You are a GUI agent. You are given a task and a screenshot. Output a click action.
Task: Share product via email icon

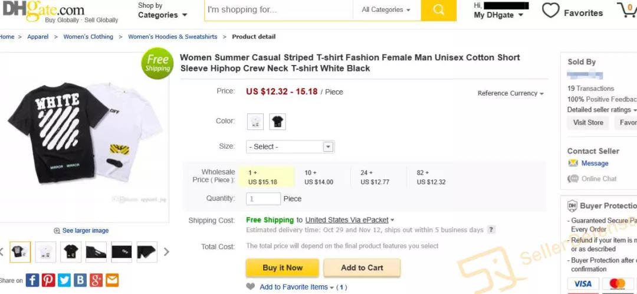tap(112, 280)
